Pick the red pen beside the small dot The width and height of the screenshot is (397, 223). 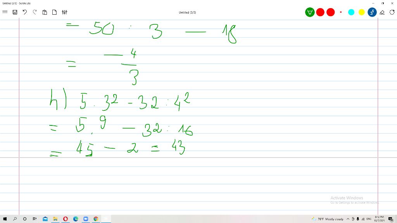(x=330, y=12)
